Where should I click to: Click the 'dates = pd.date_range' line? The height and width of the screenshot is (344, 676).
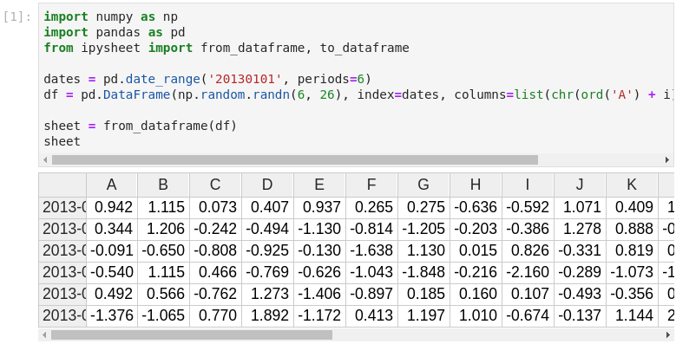coord(207,80)
